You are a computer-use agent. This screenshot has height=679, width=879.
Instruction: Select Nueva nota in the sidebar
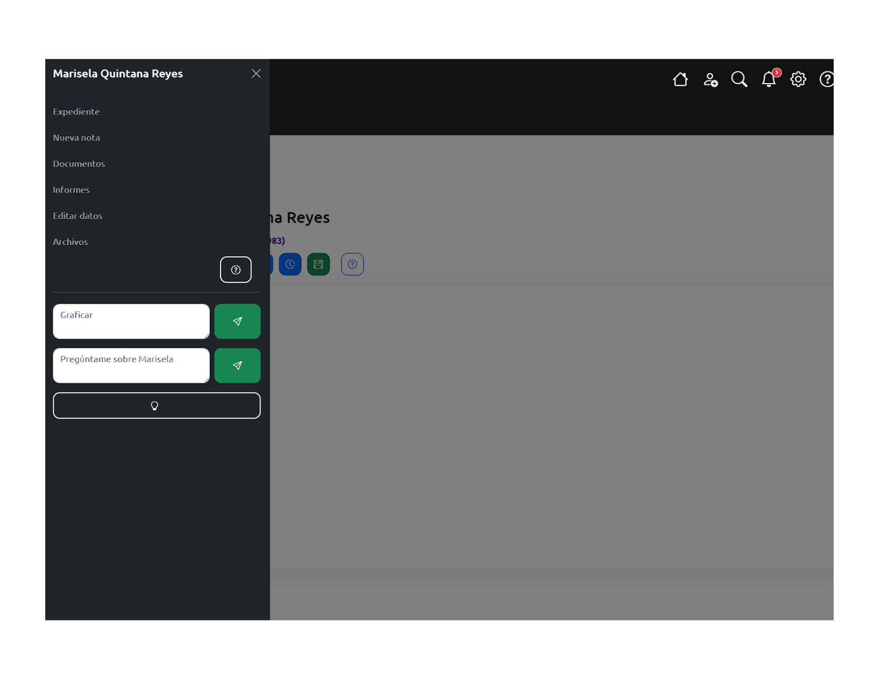click(76, 137)
